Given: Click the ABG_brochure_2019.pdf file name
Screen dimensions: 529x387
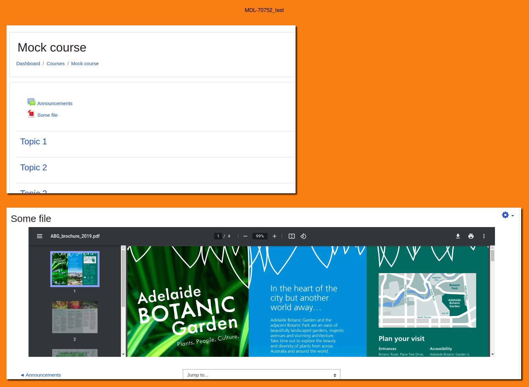Looking at the screenshot, I should (x=75, y=236).
